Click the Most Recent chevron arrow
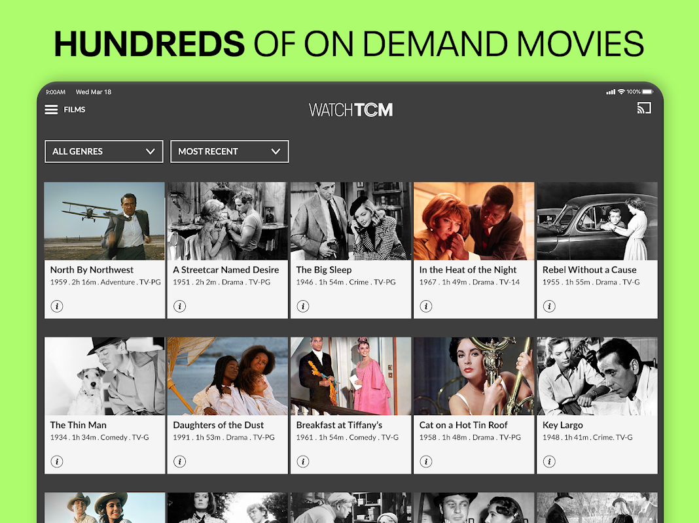 pyautogui.click(x=276, y=151)
